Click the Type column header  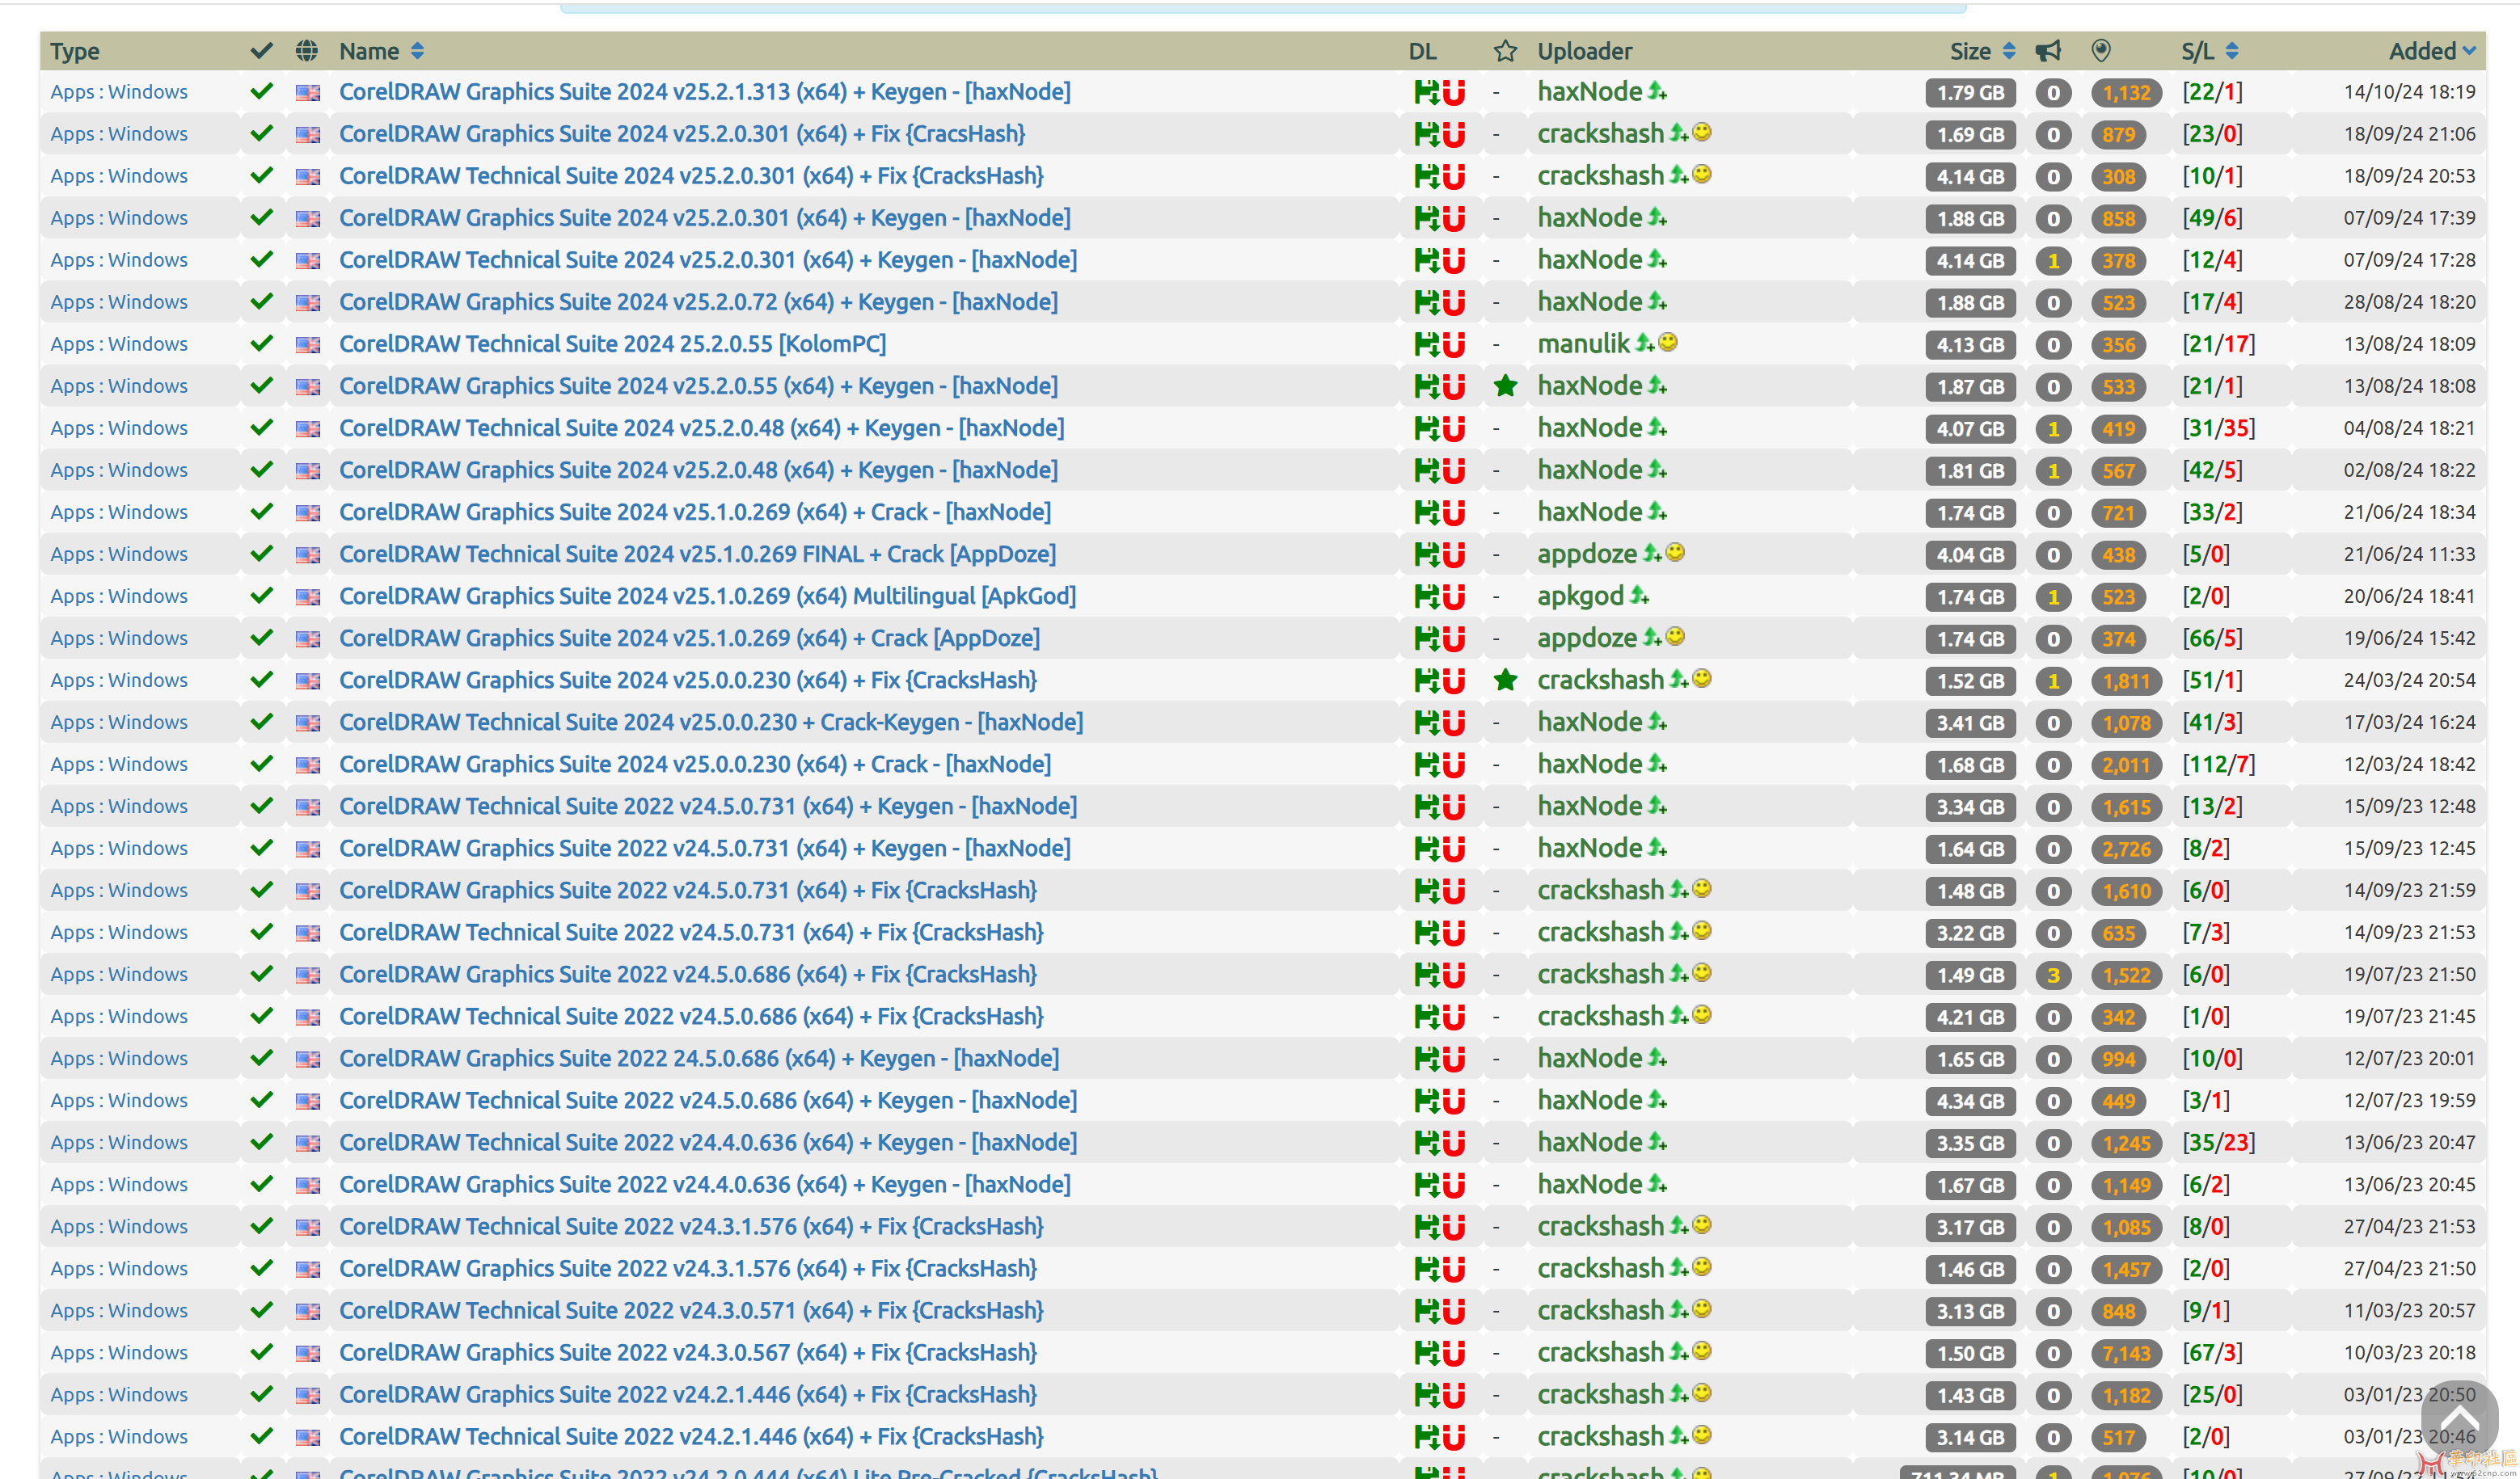click(x=75, y=51)
